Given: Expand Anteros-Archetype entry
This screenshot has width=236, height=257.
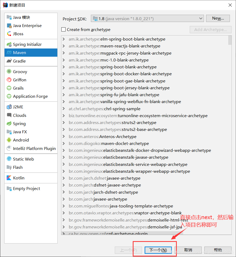Looking at the screenshot, I should pyautogui.click(x=64, y=136).
